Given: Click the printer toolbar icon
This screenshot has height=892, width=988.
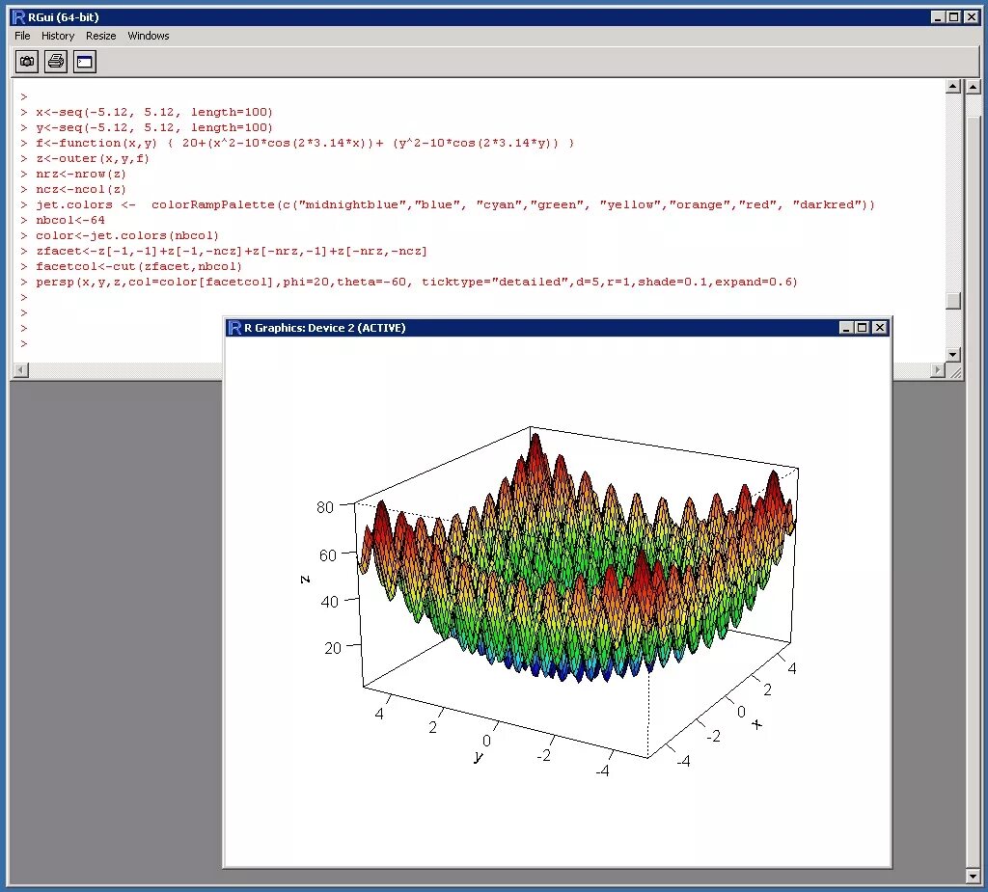Looking at the screenshot, I should [56, 62].
